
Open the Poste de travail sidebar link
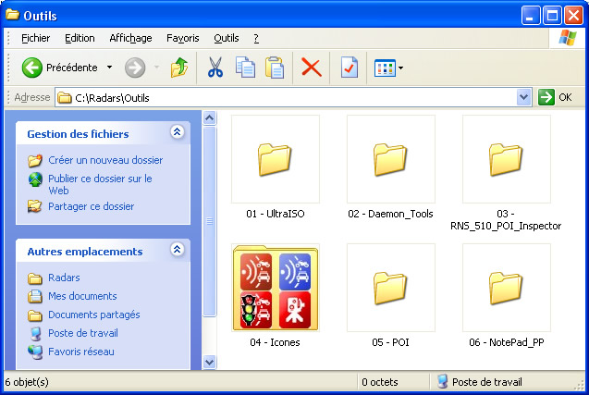click(83, 333)
